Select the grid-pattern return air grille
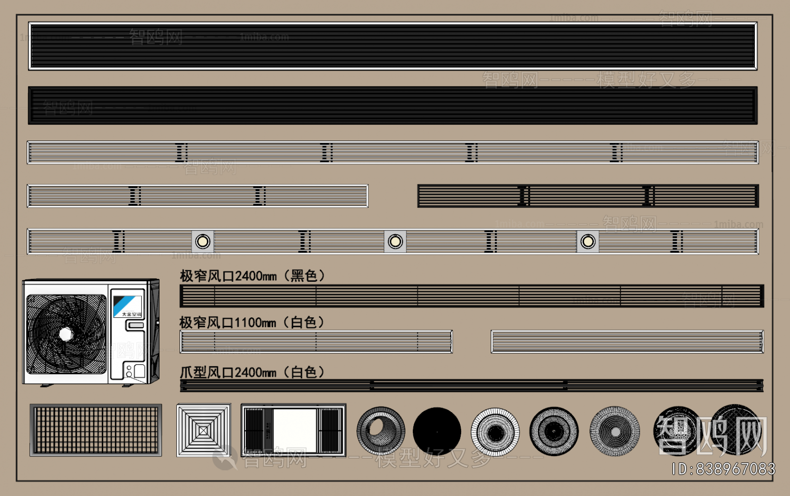This screenshot has width=790, height=496. (96, 430)
